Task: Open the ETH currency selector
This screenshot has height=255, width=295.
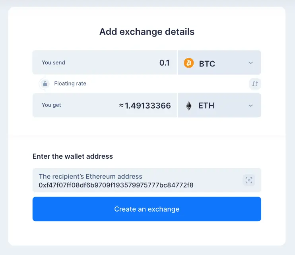Action: click(219, 105)
